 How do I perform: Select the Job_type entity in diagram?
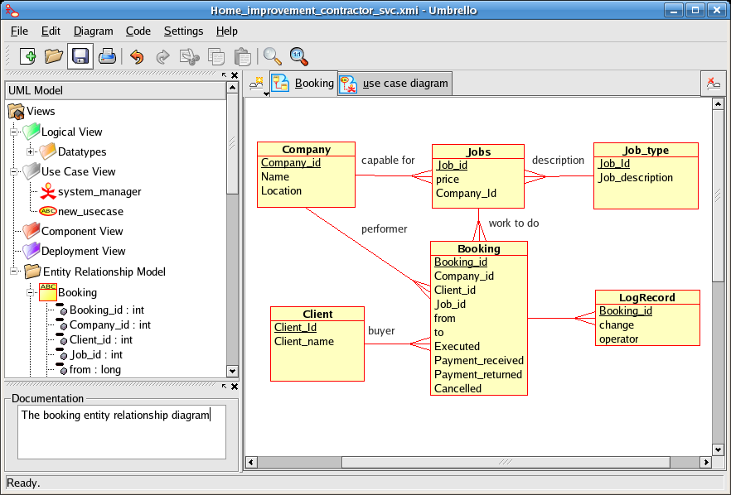click(x=646, y=175)
